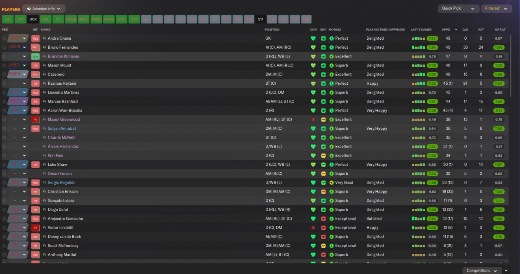Toggle selection tick for Scott McTominay
Image resolution: width=520 pixels, height=274 pixels.
point(4,246)
